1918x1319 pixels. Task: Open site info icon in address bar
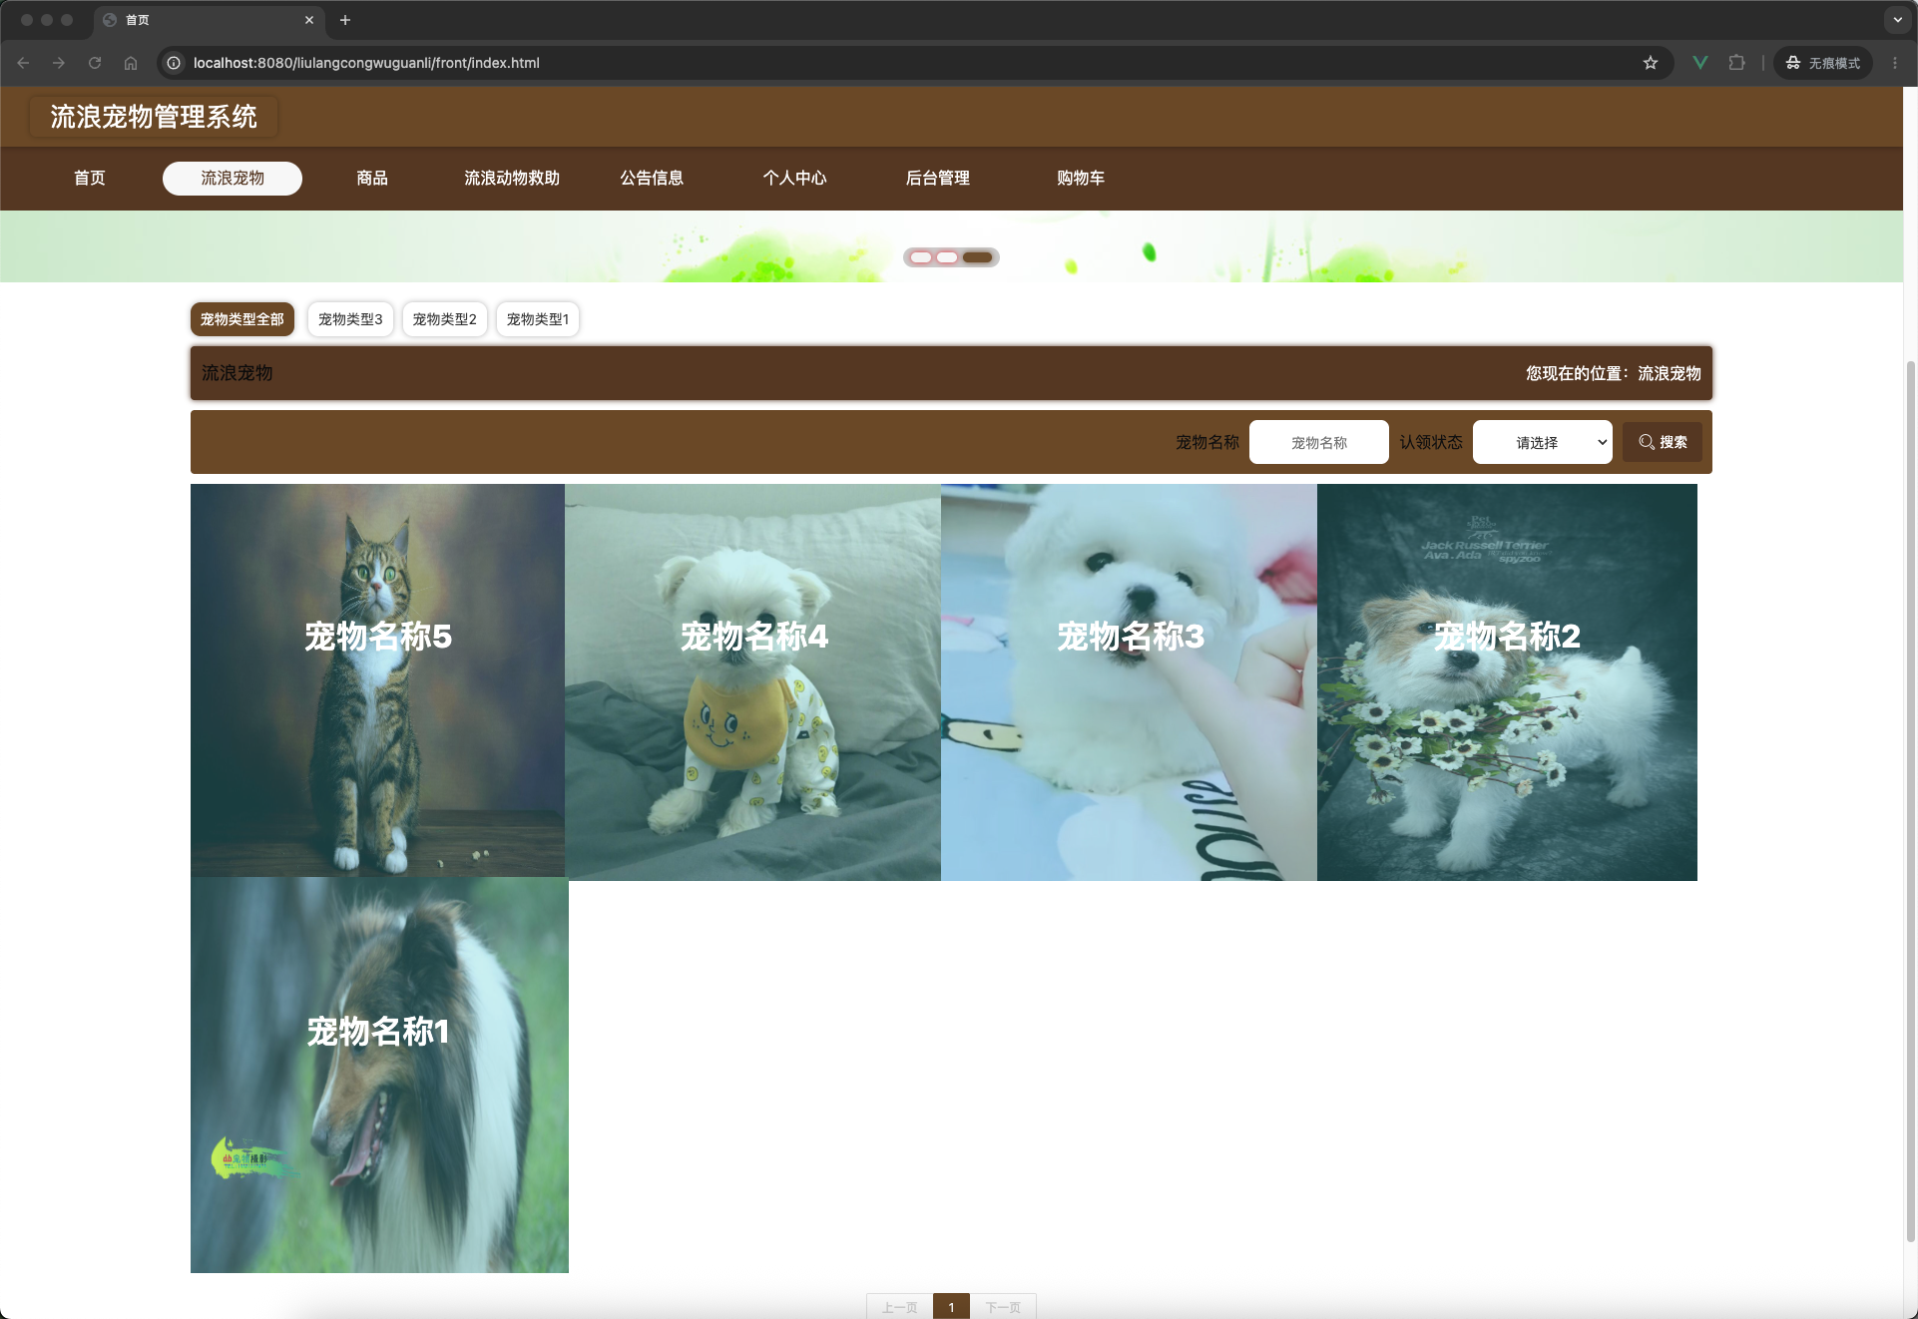[174, 63]
